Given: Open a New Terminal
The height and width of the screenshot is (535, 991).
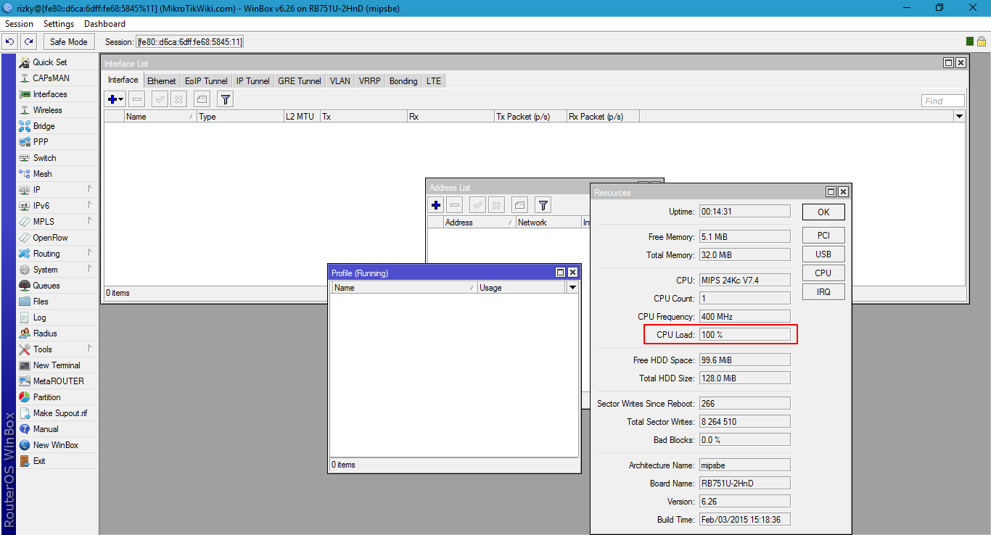Looking at the screenshot, I should coord(57,365).
